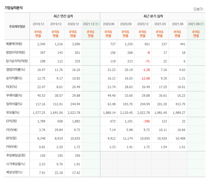Click the 2018.12 annual column header

(x=38, y=24)
